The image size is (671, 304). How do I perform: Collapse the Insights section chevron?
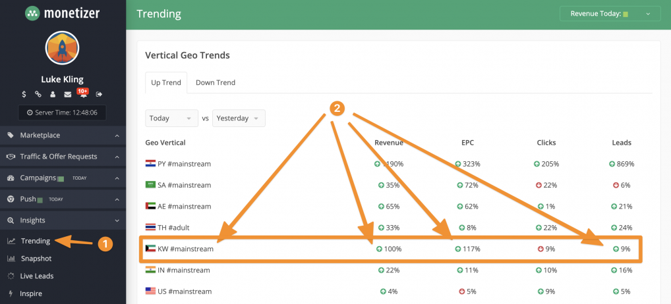click(x=117, y=220)
